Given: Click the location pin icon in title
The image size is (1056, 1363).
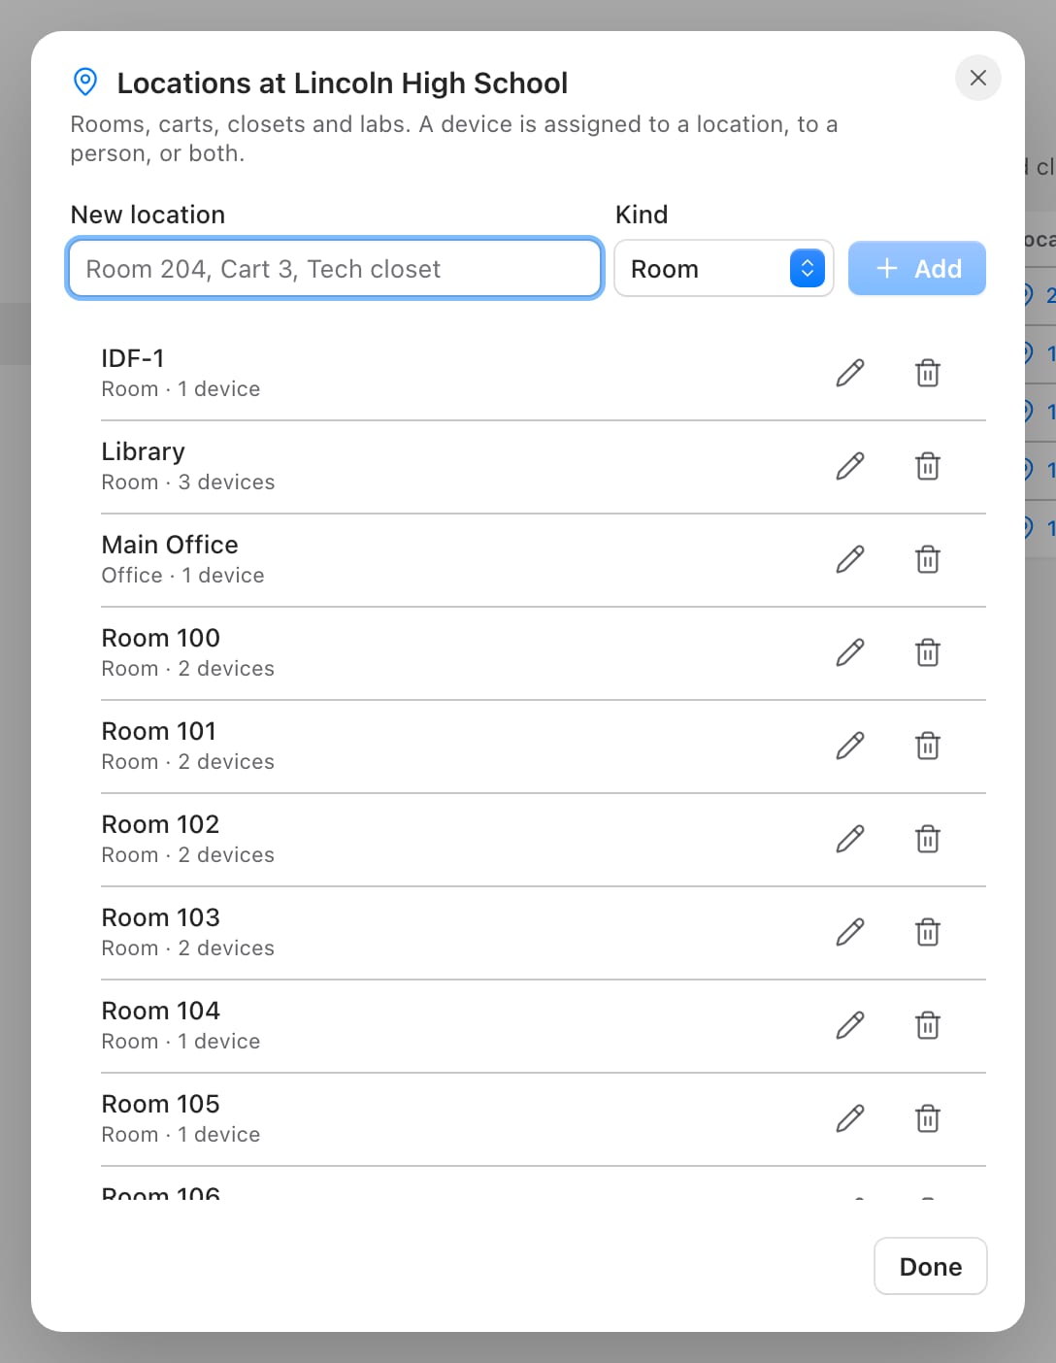Looking at the screenshot, I should click(x=85, y=83).
